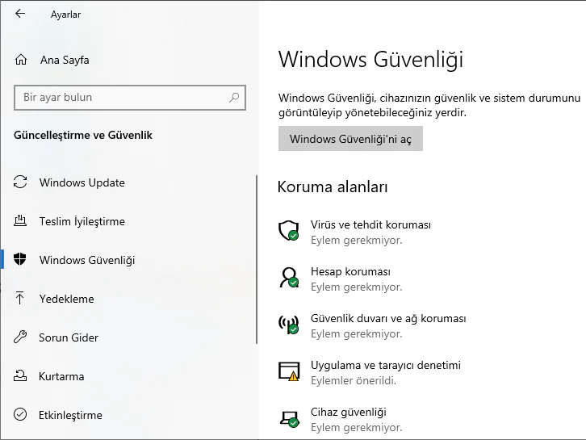Image resolution: width=586 pixels, height=440 pixels.
Task: Click the Koruma alanları heading
Action: pos(333,186)
